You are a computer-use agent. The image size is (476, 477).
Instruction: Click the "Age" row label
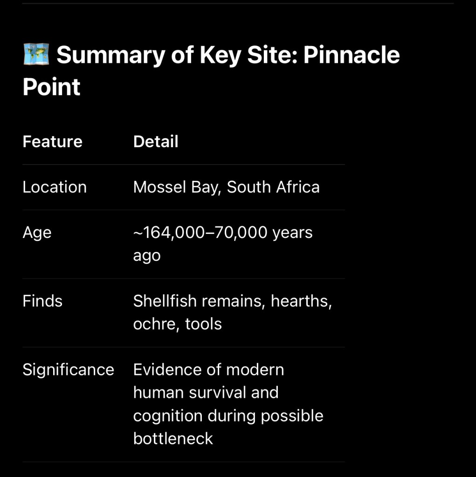(x=37, y=232)
